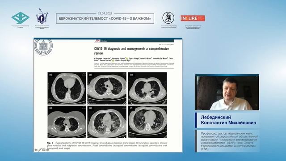Click the date 21.01.2021 above the banner

pos(105,13)
